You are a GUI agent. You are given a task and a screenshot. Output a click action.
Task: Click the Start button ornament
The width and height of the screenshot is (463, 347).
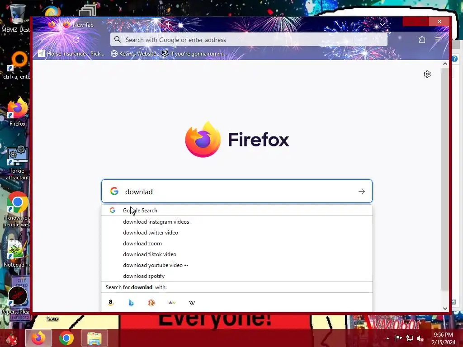12,338
